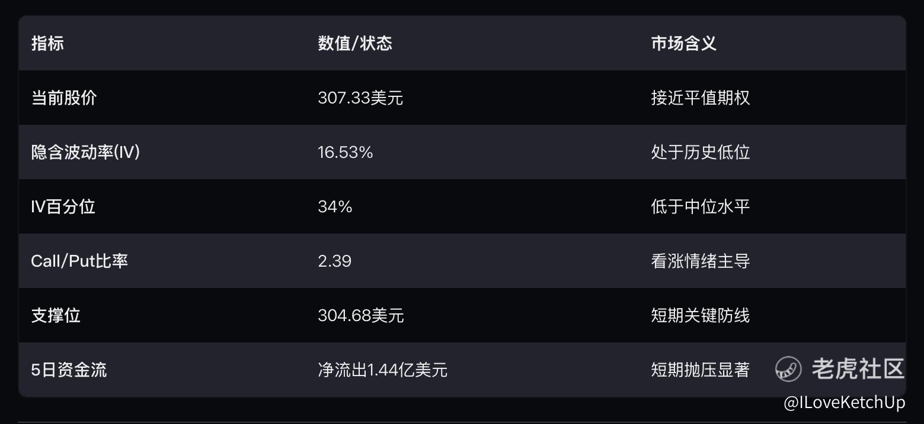Viewport: 924px width, 424px height.
Task: Select the 2.39 ratio value
Action: [335, 261]
